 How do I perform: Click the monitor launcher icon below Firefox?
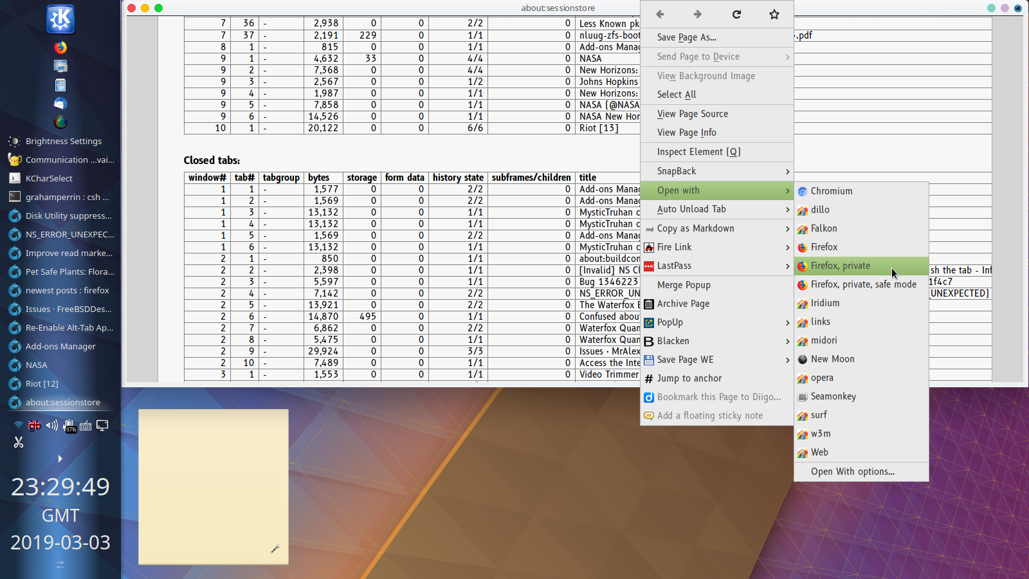coord(60,66)
